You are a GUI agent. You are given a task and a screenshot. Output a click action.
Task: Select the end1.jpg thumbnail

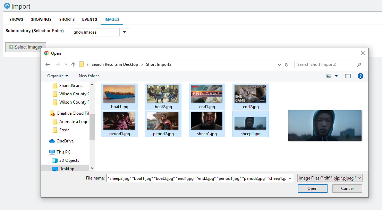coord(207,97)
